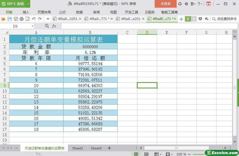Select all cells with corner triangle

(x=7, y=32)
